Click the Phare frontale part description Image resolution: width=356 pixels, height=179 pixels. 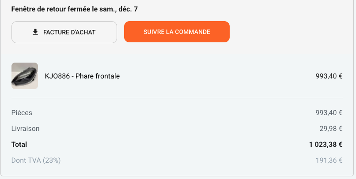(x=98, y=76)
